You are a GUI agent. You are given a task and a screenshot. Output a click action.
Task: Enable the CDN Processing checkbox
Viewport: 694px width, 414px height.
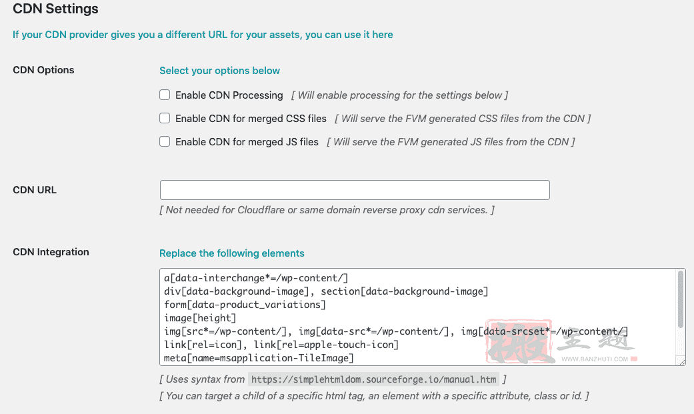tap(165, 95)
